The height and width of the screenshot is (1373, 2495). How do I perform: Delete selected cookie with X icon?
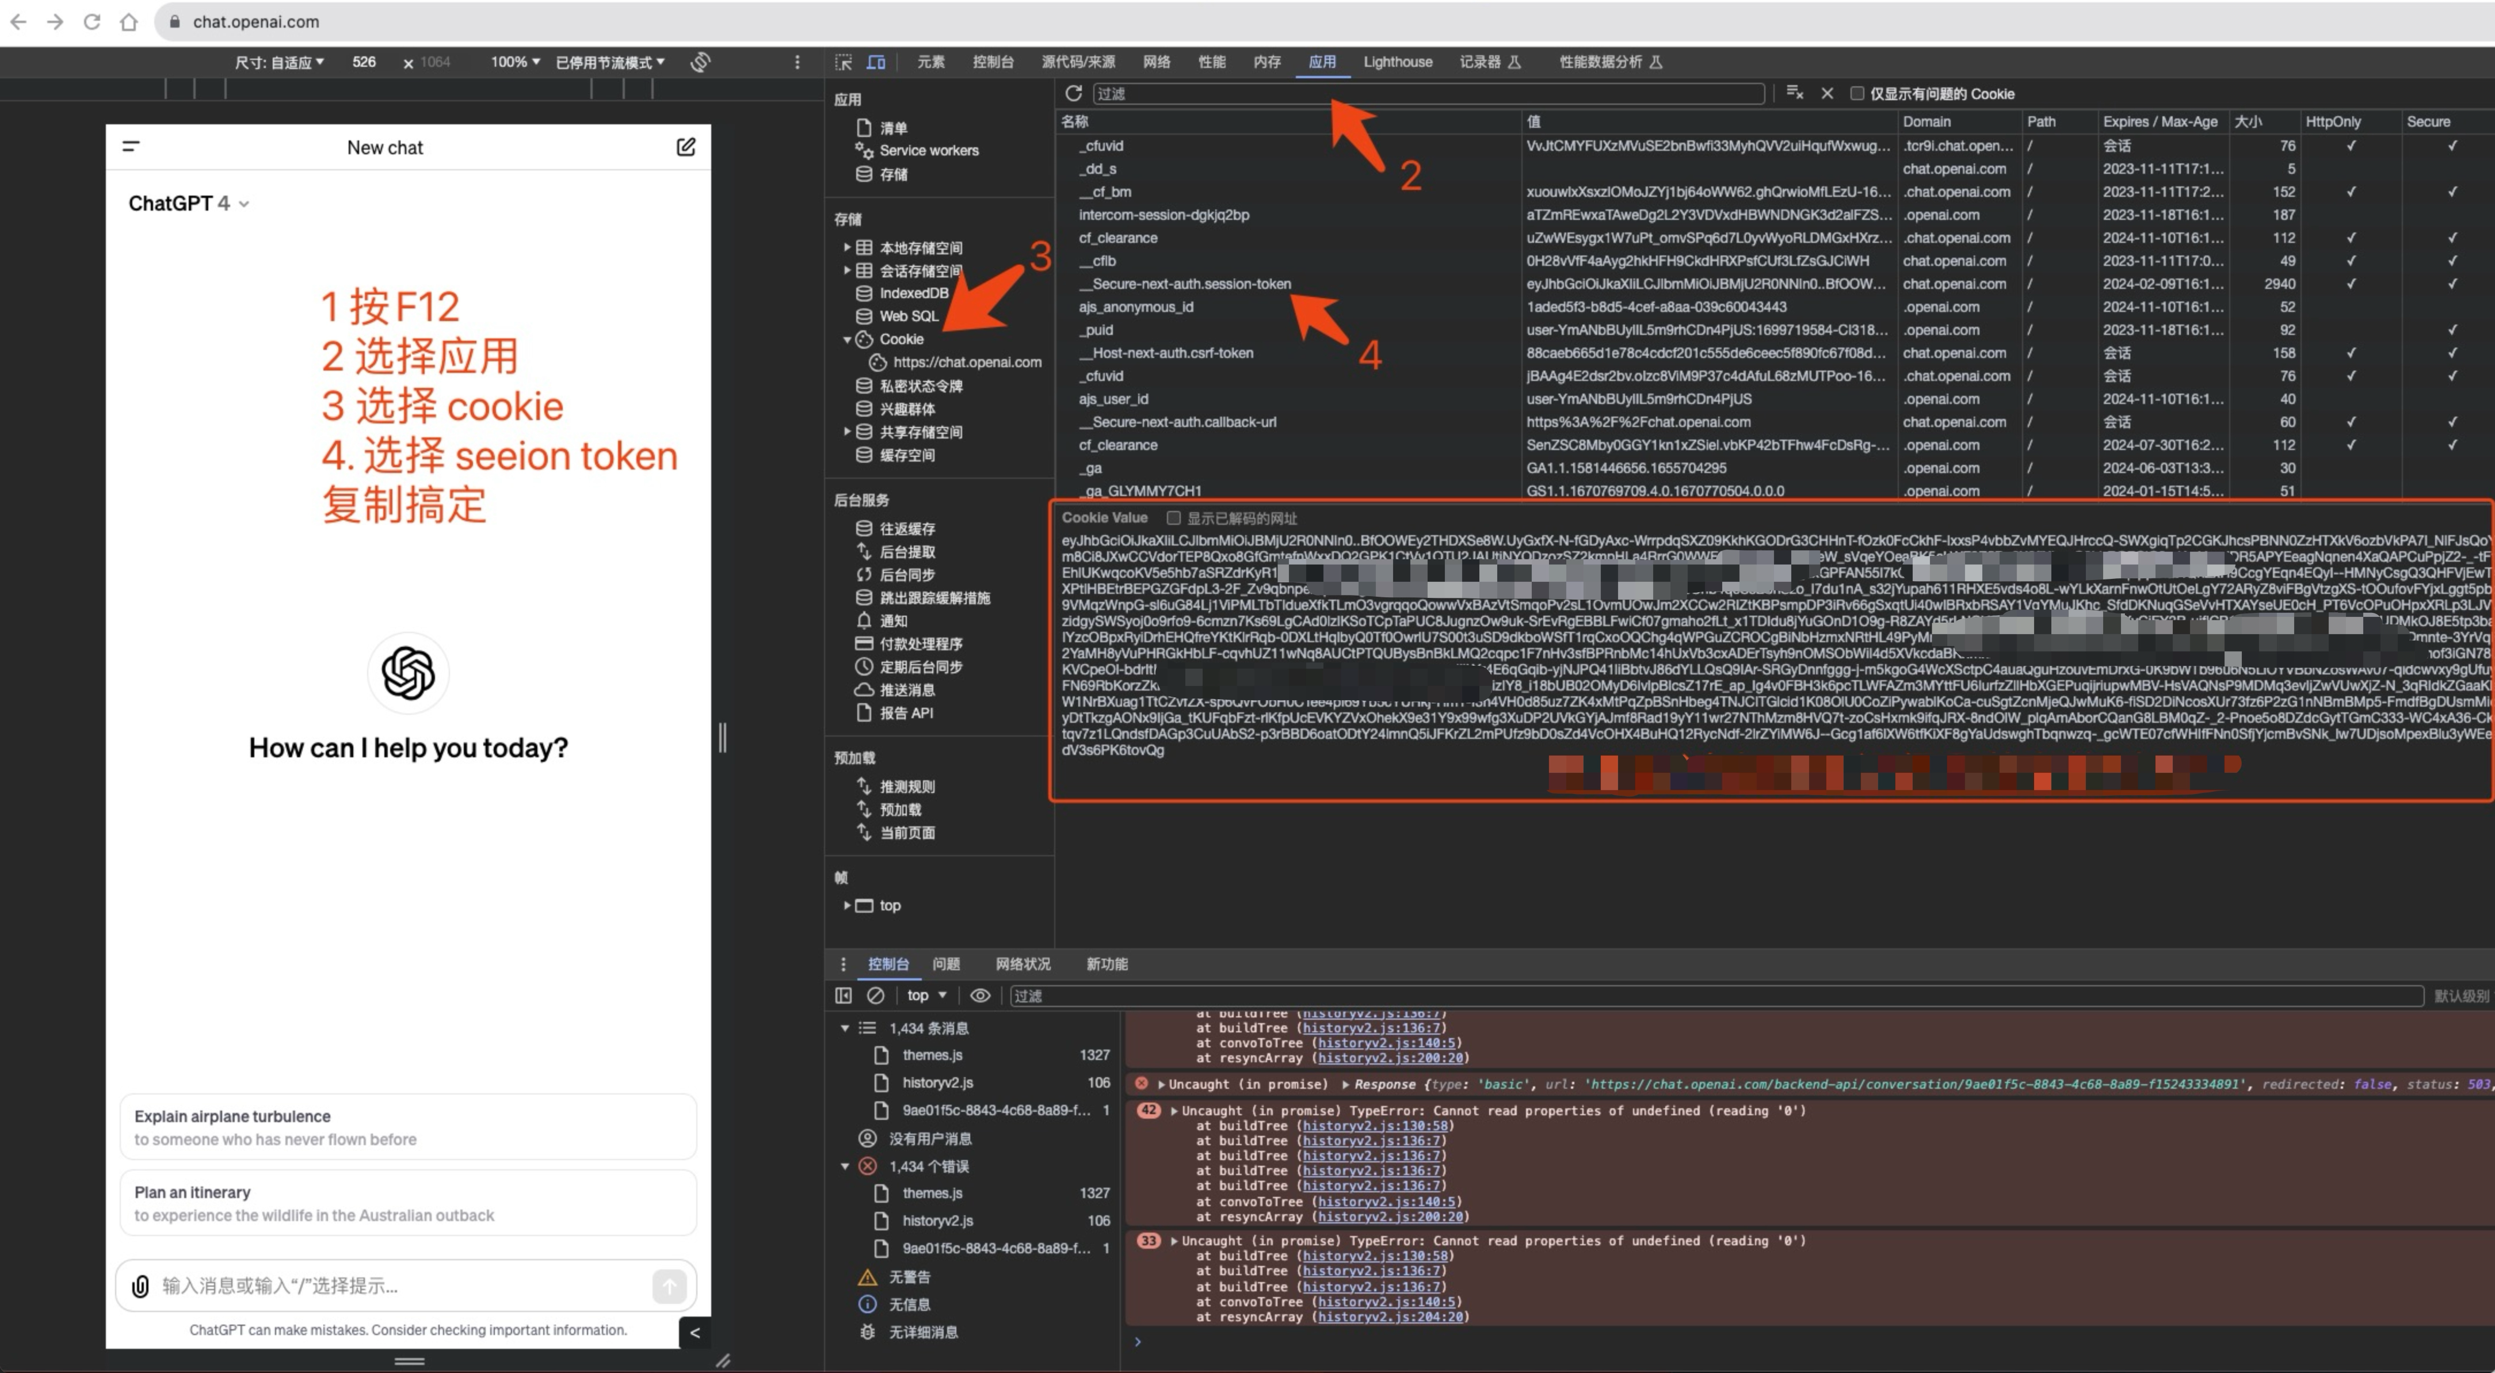pyautogui.click(x=1827, y=93)
